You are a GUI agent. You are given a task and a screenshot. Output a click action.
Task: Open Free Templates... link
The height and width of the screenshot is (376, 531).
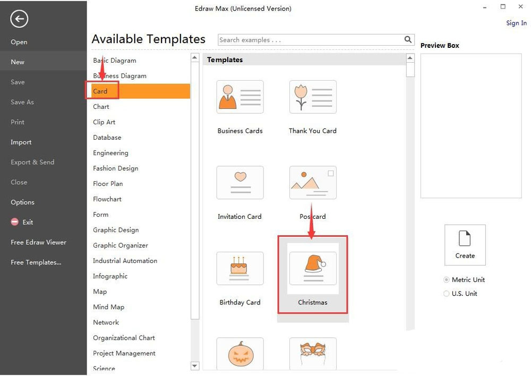point(36,262)
